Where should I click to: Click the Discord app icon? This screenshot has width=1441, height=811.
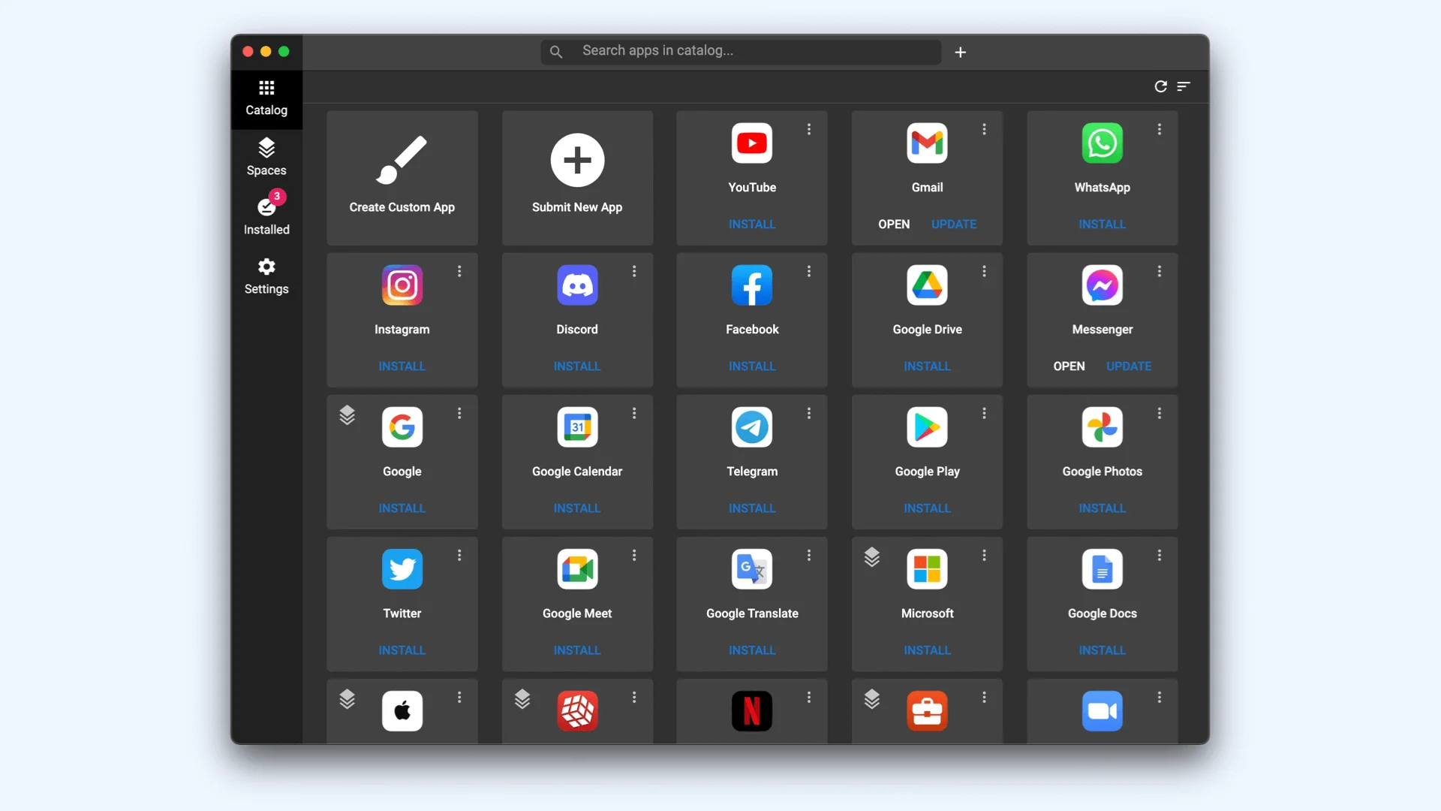[x=577, y=285]
